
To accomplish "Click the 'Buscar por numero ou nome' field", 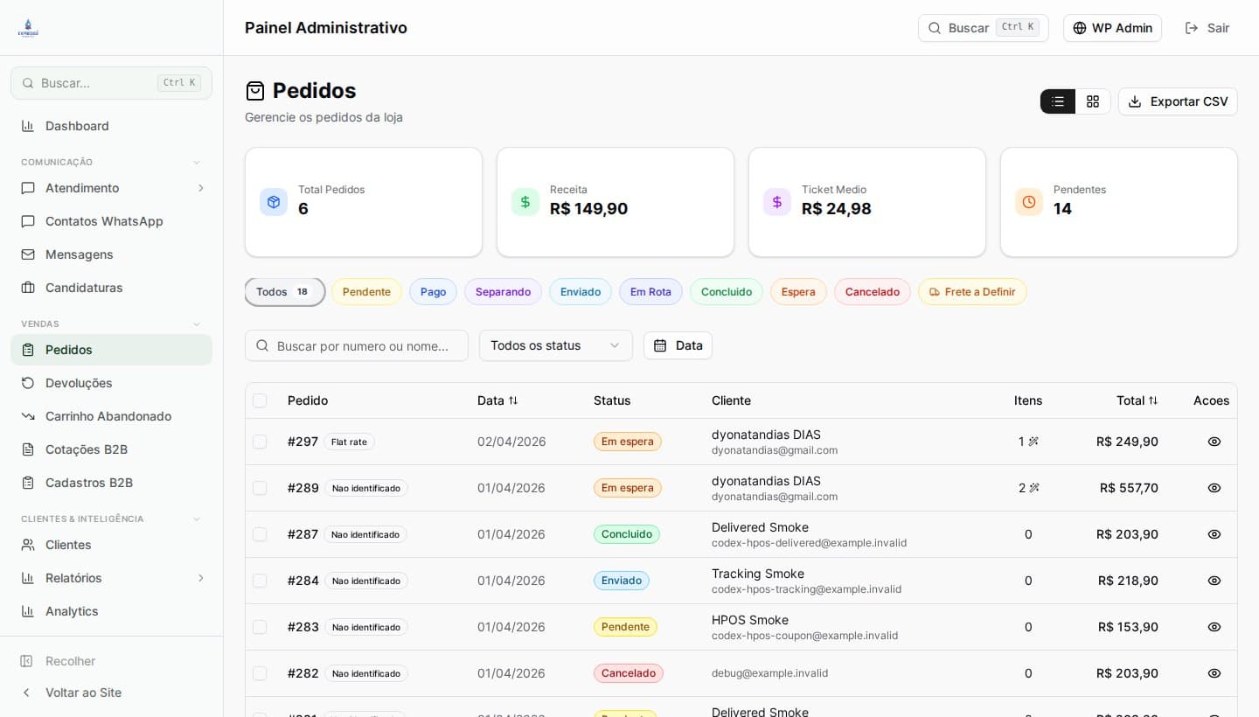I will coord(361,346).
